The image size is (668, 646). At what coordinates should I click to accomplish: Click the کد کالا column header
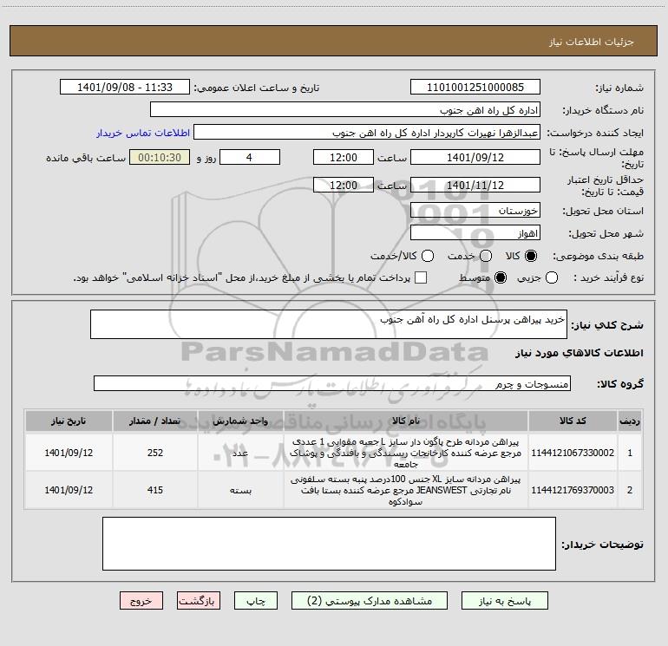(x=573, y=421)
